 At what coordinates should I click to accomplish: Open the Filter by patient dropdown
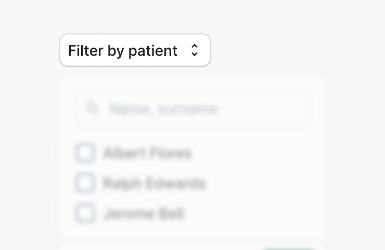pyautogui.click(x=135, y=51)
